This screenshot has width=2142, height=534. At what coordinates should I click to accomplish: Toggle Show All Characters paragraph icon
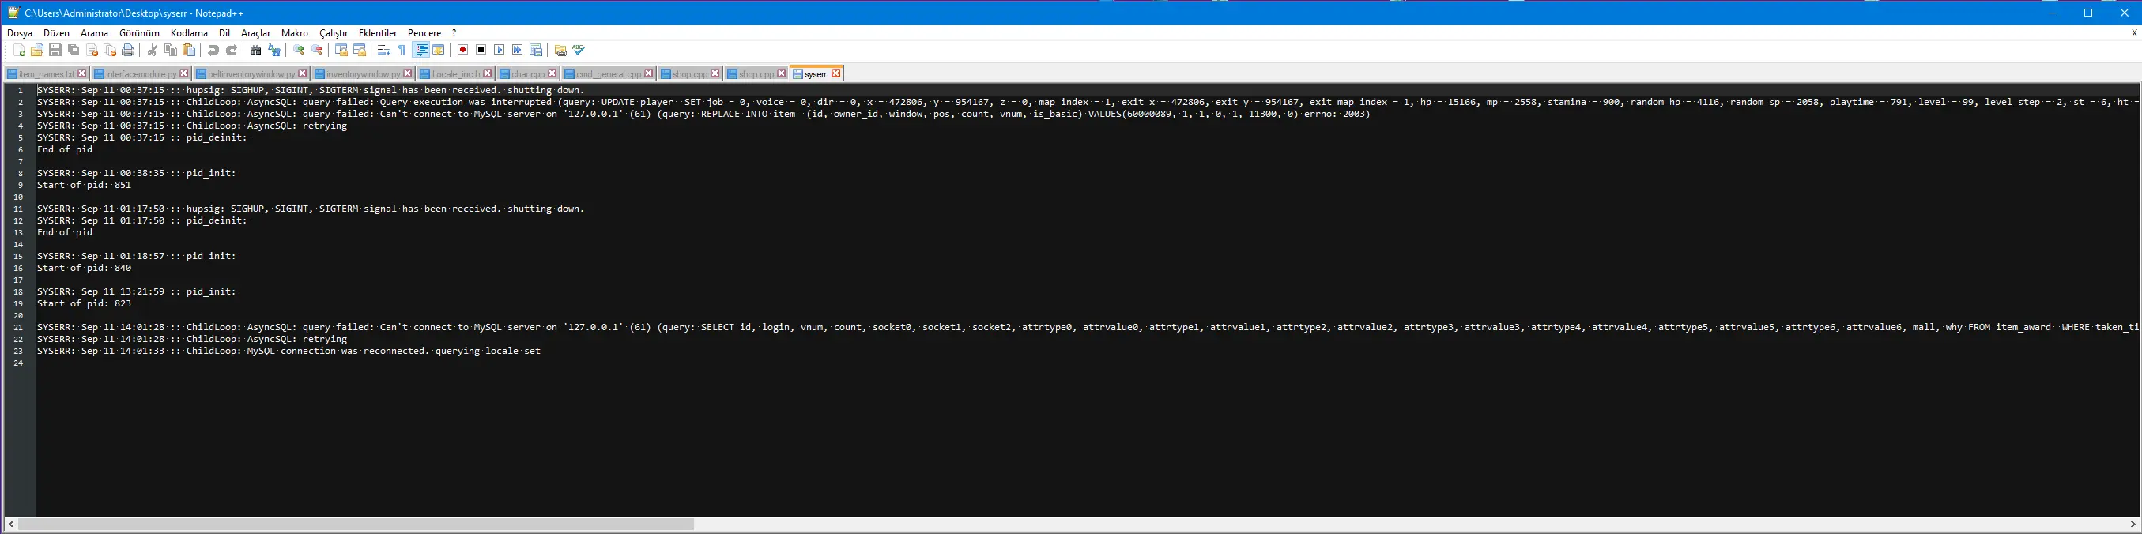click(x=402, y=51)
